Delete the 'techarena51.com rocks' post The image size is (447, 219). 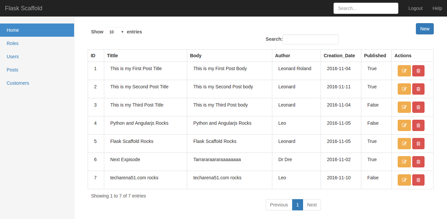click(x=418, y=180)
